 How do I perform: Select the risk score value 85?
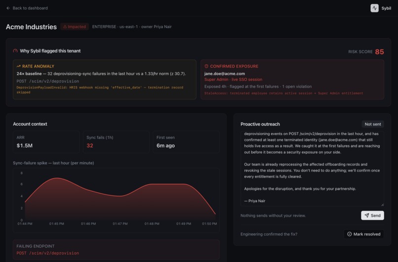(379, 52)
